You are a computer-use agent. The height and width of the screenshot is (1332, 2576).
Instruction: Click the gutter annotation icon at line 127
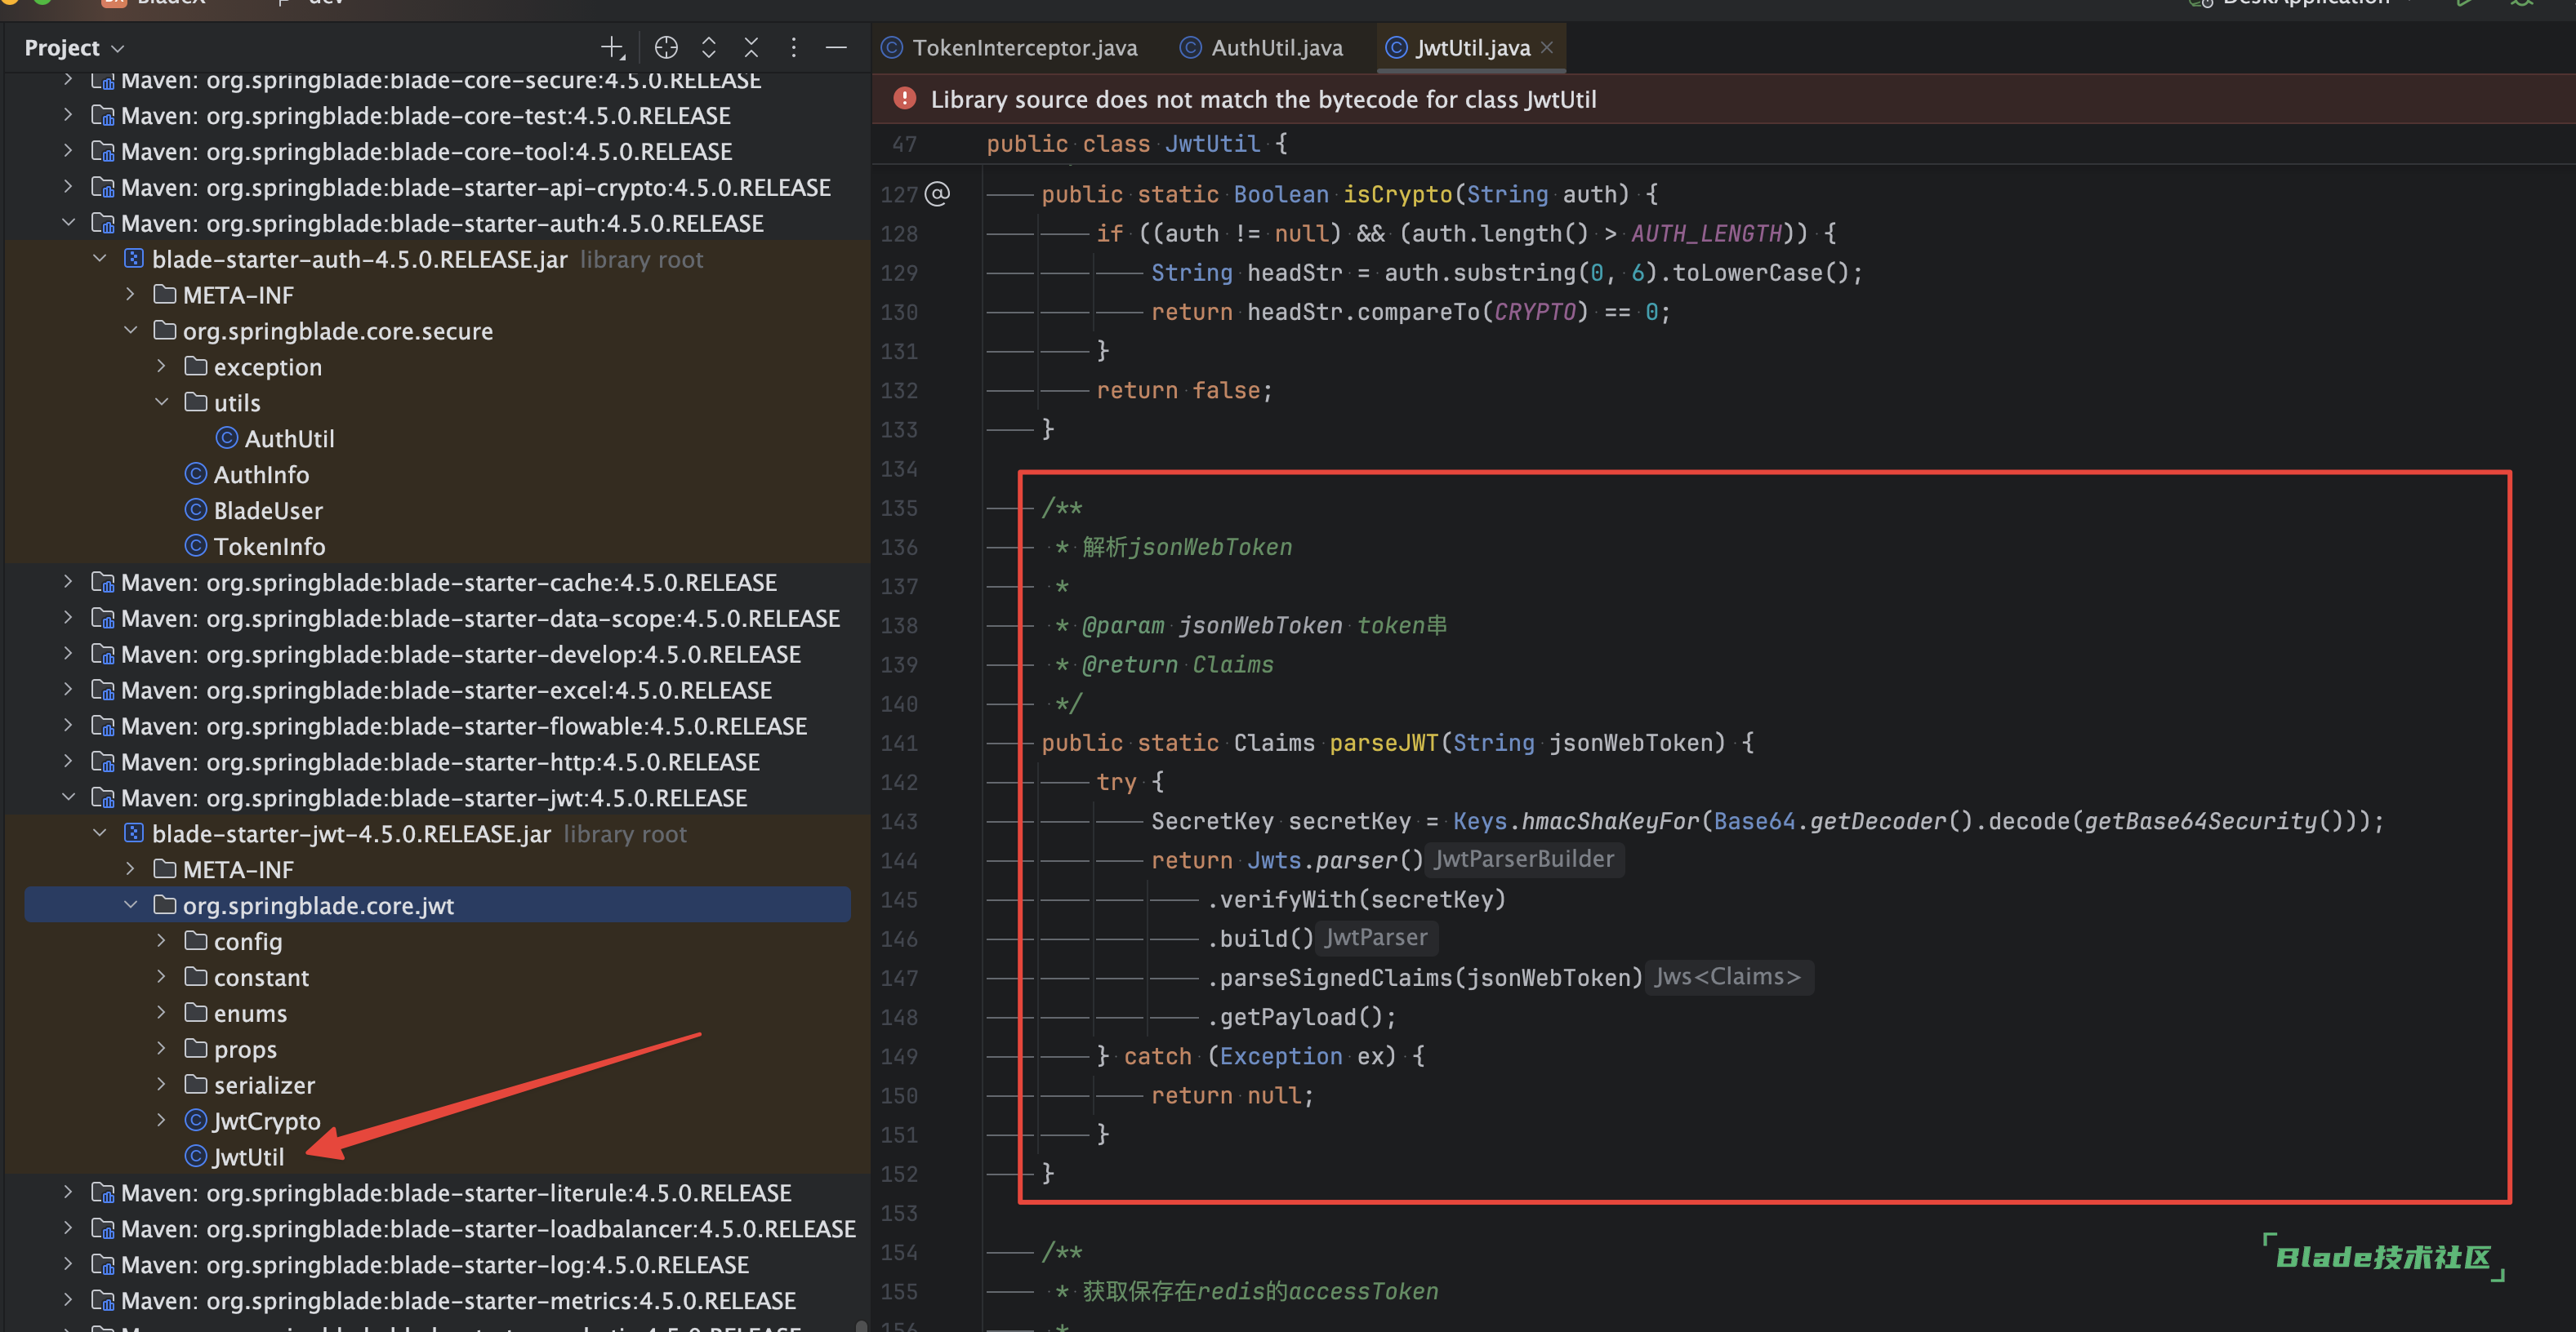[937, 194]
